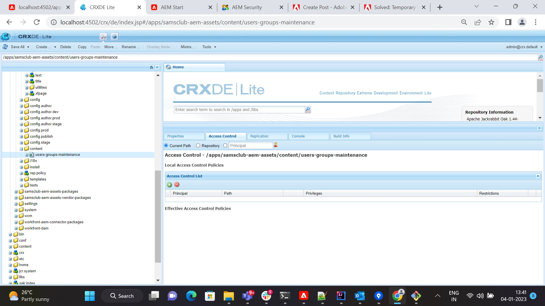Select the Current Path radio button

point(166,146)
